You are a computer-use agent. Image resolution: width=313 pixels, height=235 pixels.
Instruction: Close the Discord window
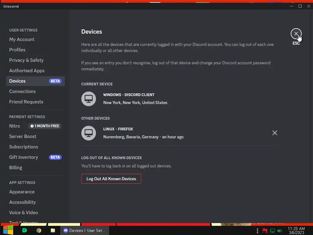(x=309, y=6)
